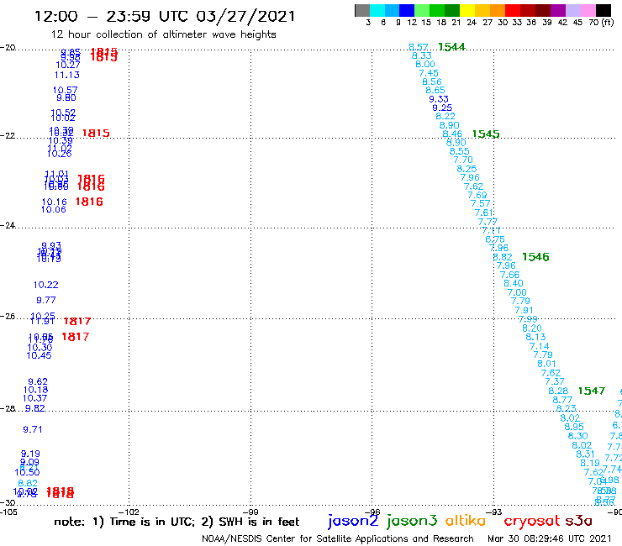
Task: Click the Mar 30 08:29:46 UTC timestamp
Action: [550, 538]
